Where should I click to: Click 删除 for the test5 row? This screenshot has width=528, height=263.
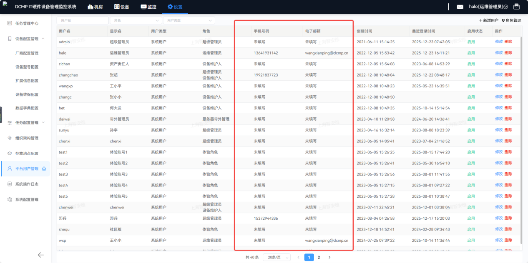[x=508, y=196]
